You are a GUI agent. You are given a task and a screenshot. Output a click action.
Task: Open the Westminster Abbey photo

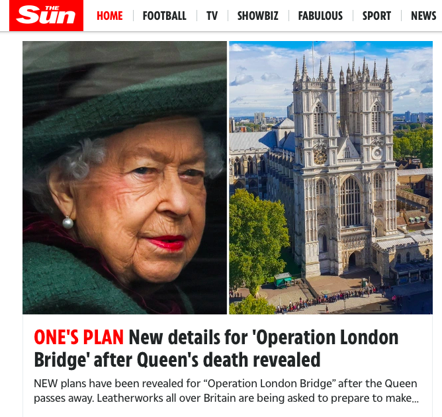point(331,177)
